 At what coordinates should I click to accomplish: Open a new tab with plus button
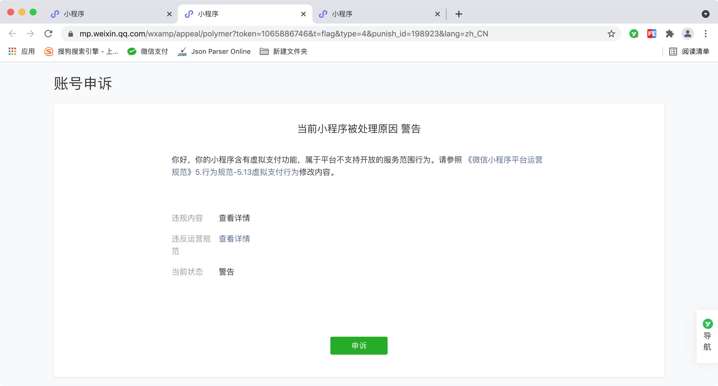pyautogui.click(x=459, y=14)
